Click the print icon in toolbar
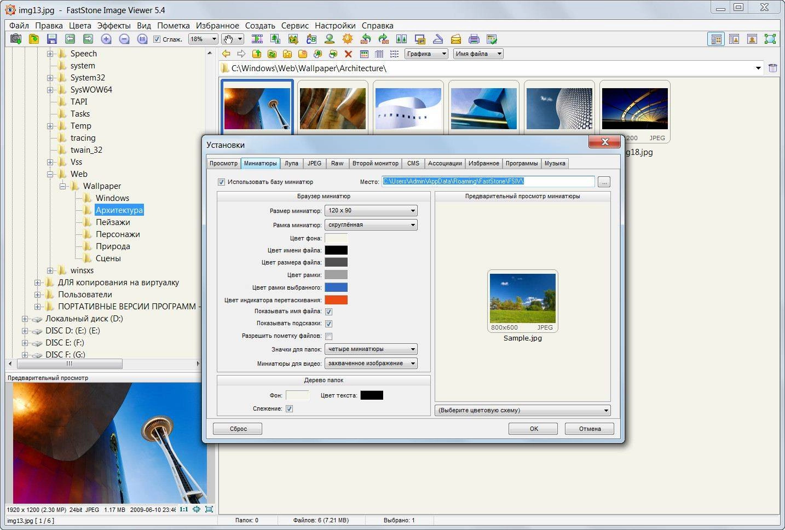 pos(474,39)
